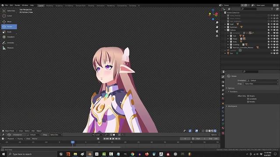Image resolution: width=280 pixels, height=157 pixels.
Task: Click the zoom magnifier viewport icon
Action: point(217,23)
